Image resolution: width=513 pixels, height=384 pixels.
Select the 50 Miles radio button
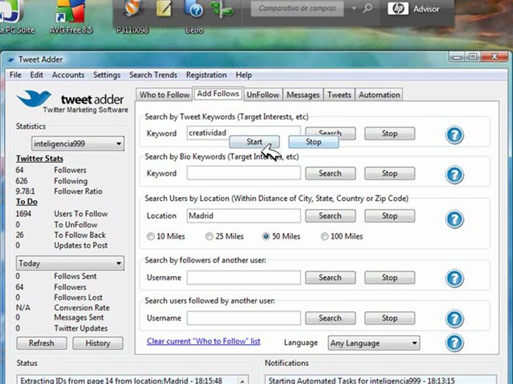[266, 236]
